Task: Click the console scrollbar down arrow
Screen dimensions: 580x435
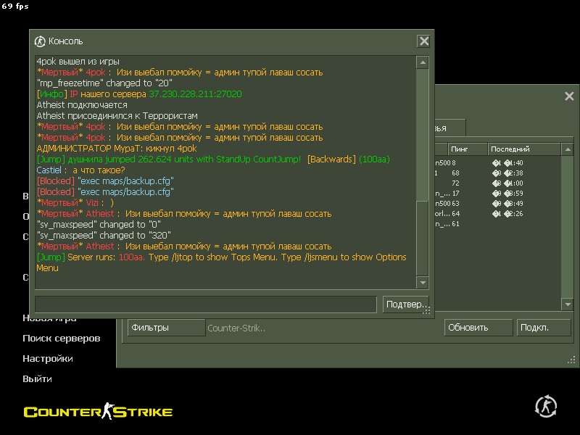Action: 423,283
